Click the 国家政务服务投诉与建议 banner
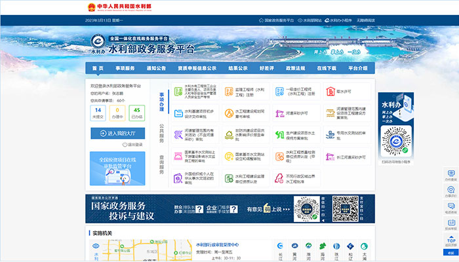Viewport: 459px width, 262px height. coord(230,209)
